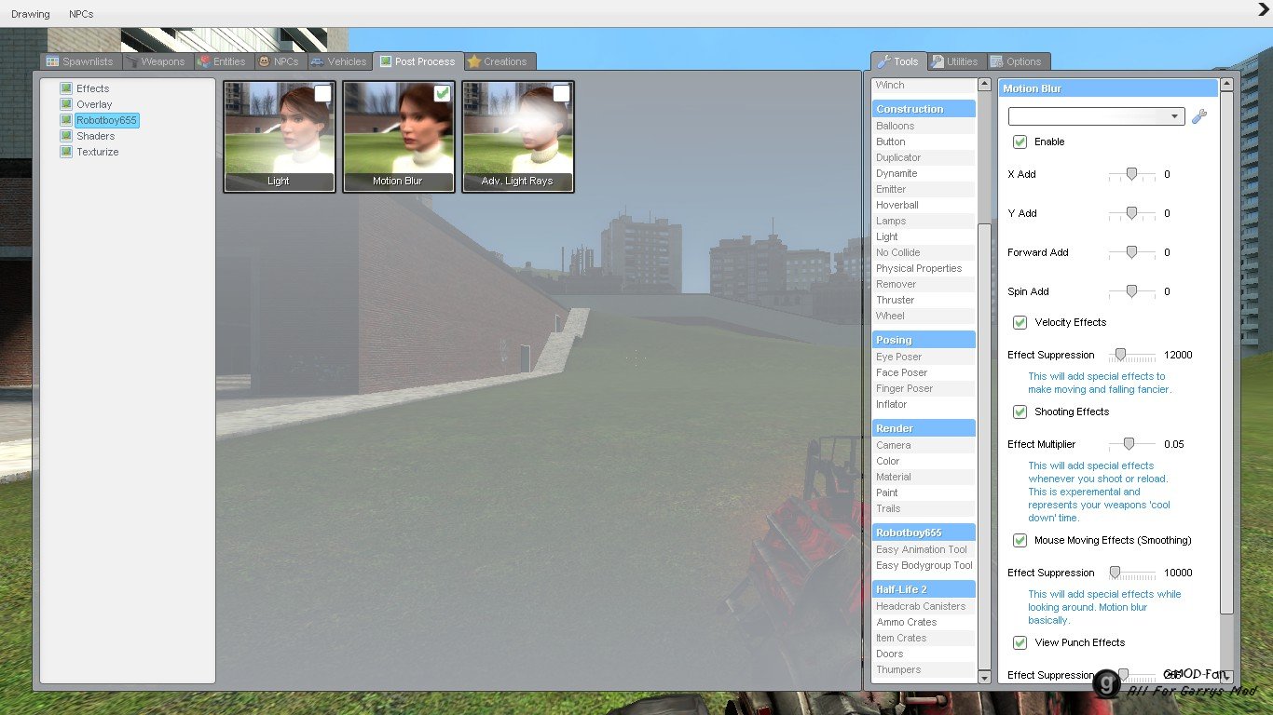Adjust the Spin Add slider

[1131, 291]
